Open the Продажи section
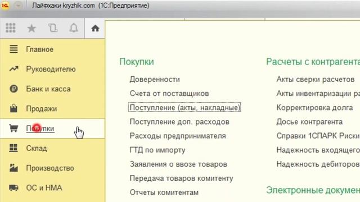 (x=41, y=109)
